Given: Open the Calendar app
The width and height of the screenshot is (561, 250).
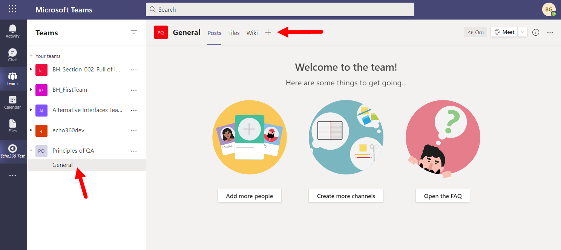Looking at the screenshot, I should (12, 103).
